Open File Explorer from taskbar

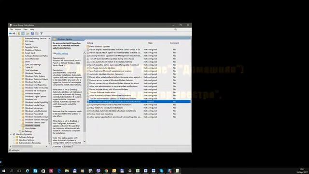[67, 171]
